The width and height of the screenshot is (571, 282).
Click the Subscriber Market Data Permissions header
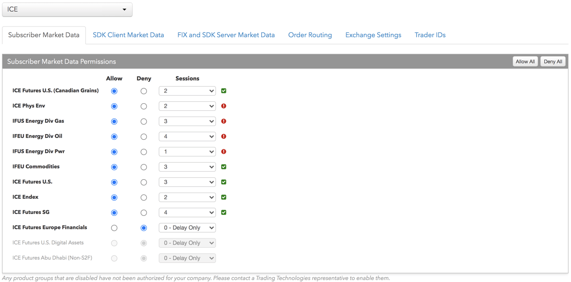[61, 61]
